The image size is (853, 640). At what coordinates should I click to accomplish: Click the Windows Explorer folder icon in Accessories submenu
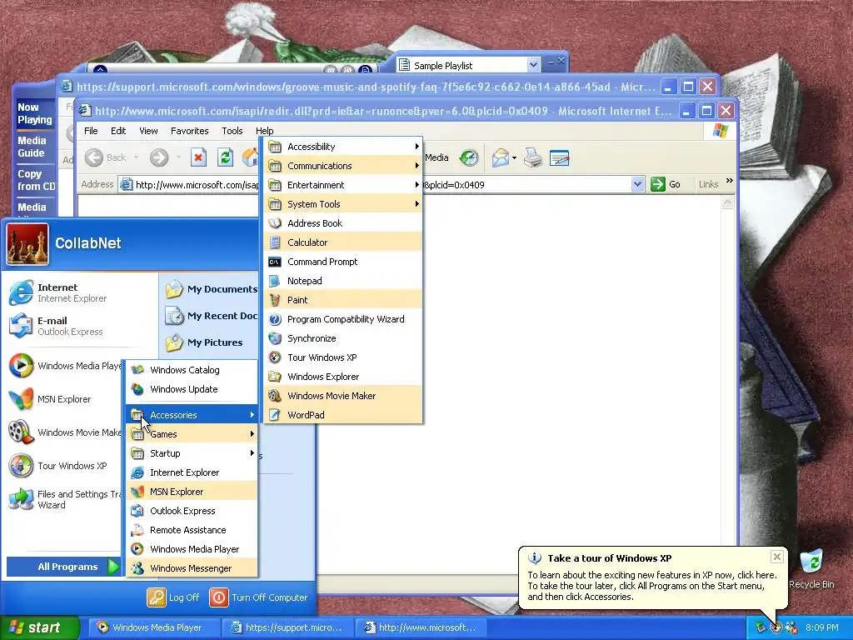(275, 377)
